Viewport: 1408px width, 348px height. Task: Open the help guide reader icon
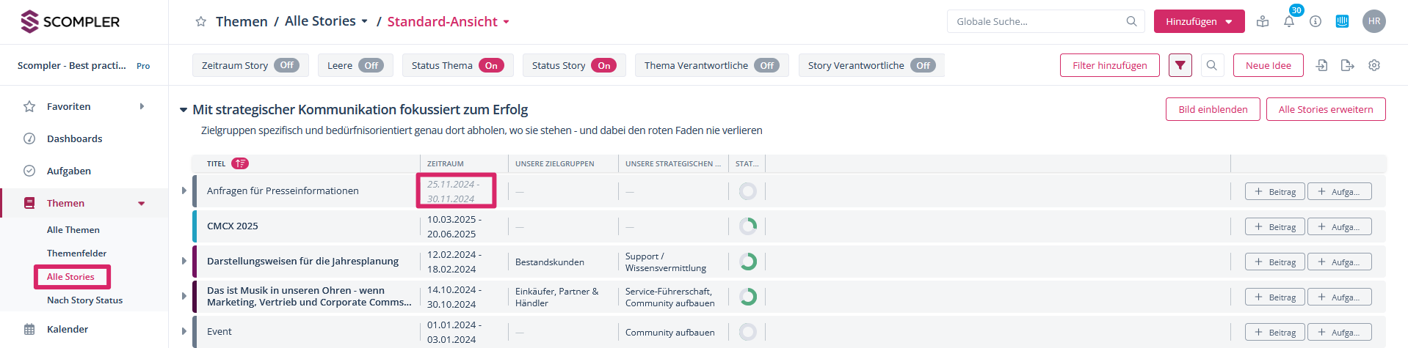tap(1263, 21)
